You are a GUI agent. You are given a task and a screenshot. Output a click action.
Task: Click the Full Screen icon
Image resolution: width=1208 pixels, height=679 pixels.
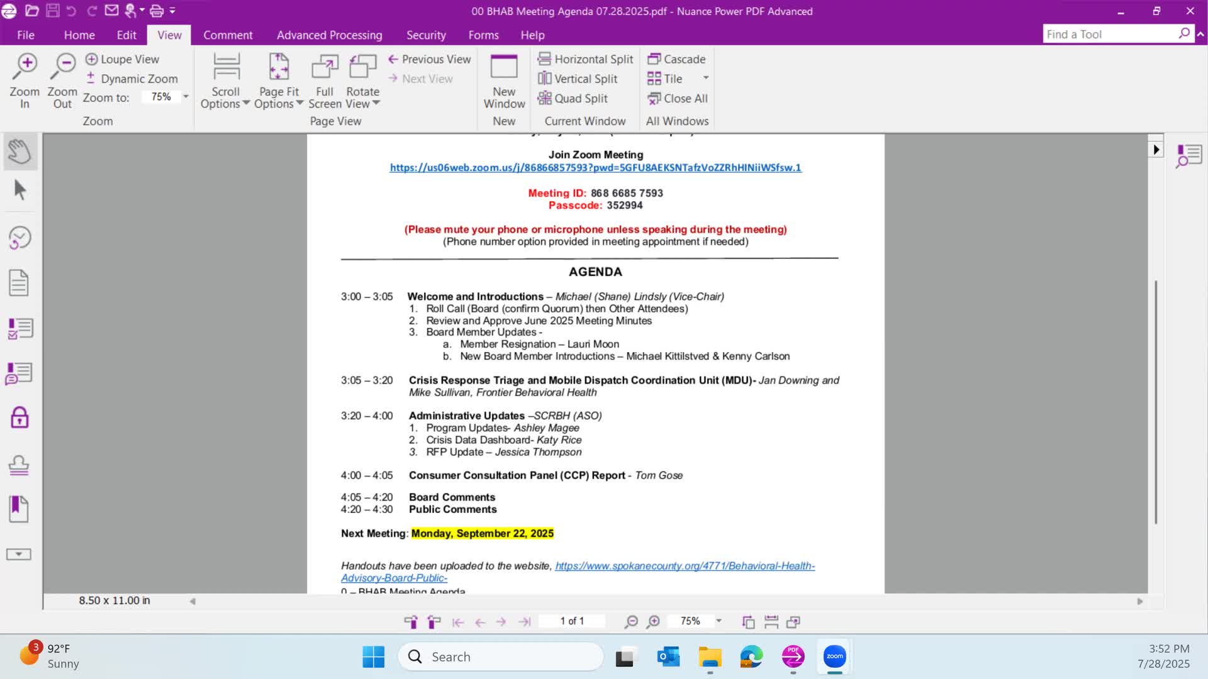[325, 80]
